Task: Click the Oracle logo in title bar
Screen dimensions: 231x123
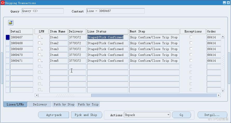Action: [x=3, y=3]
